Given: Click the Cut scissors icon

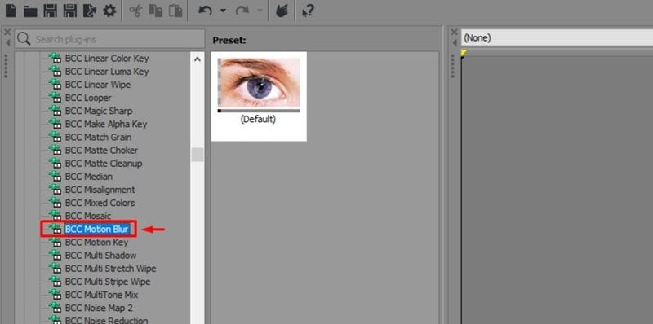Looking at the screenshot, I should coord(135,11).
